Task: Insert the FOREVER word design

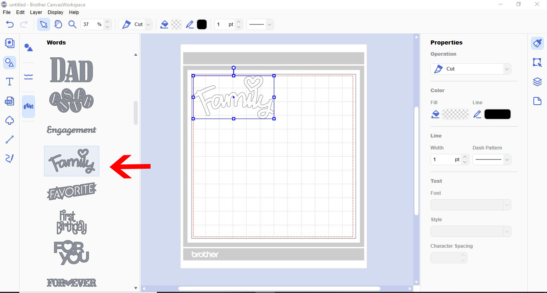Action: [x=72, y=283]
